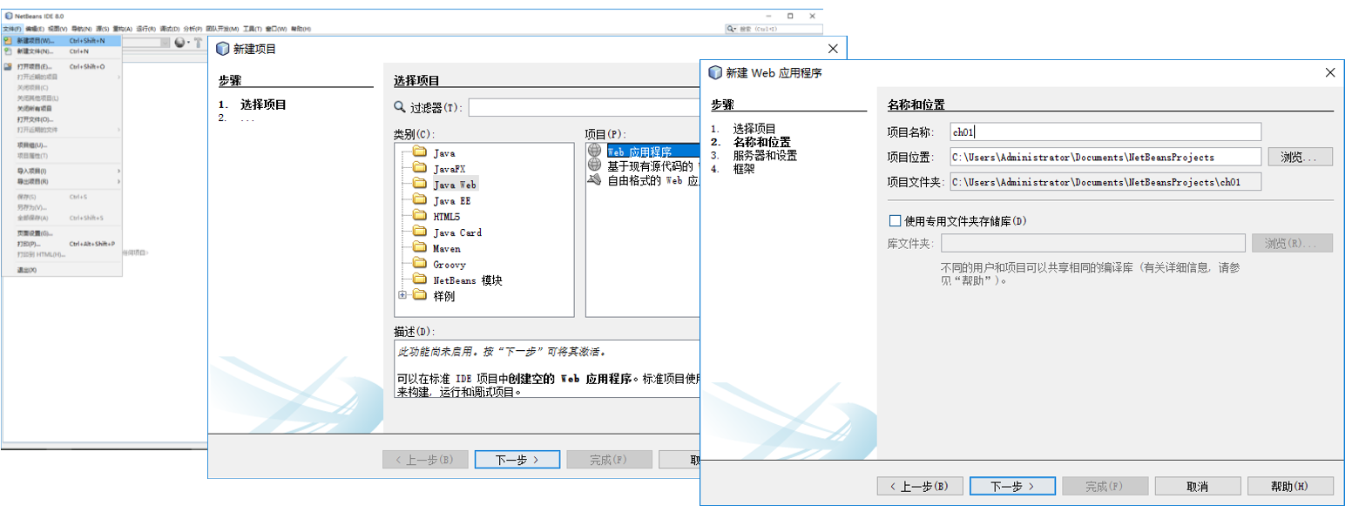Click the 新建文件 icon in the File menu
The image size is (1352, 512).
[8, 51]
